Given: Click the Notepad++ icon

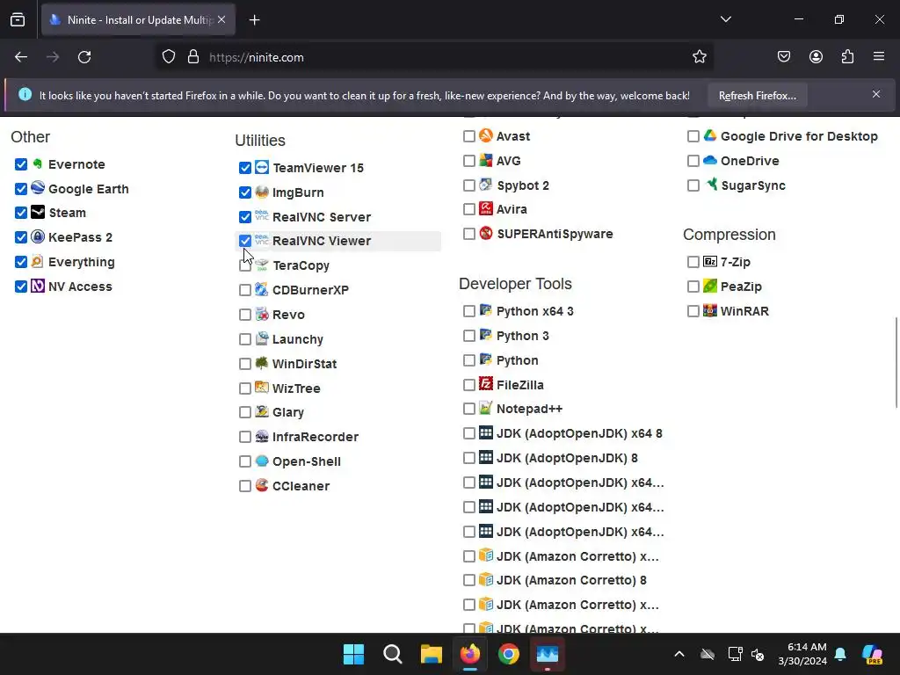Looking at the screenshot, I should [x=486, y=408].
